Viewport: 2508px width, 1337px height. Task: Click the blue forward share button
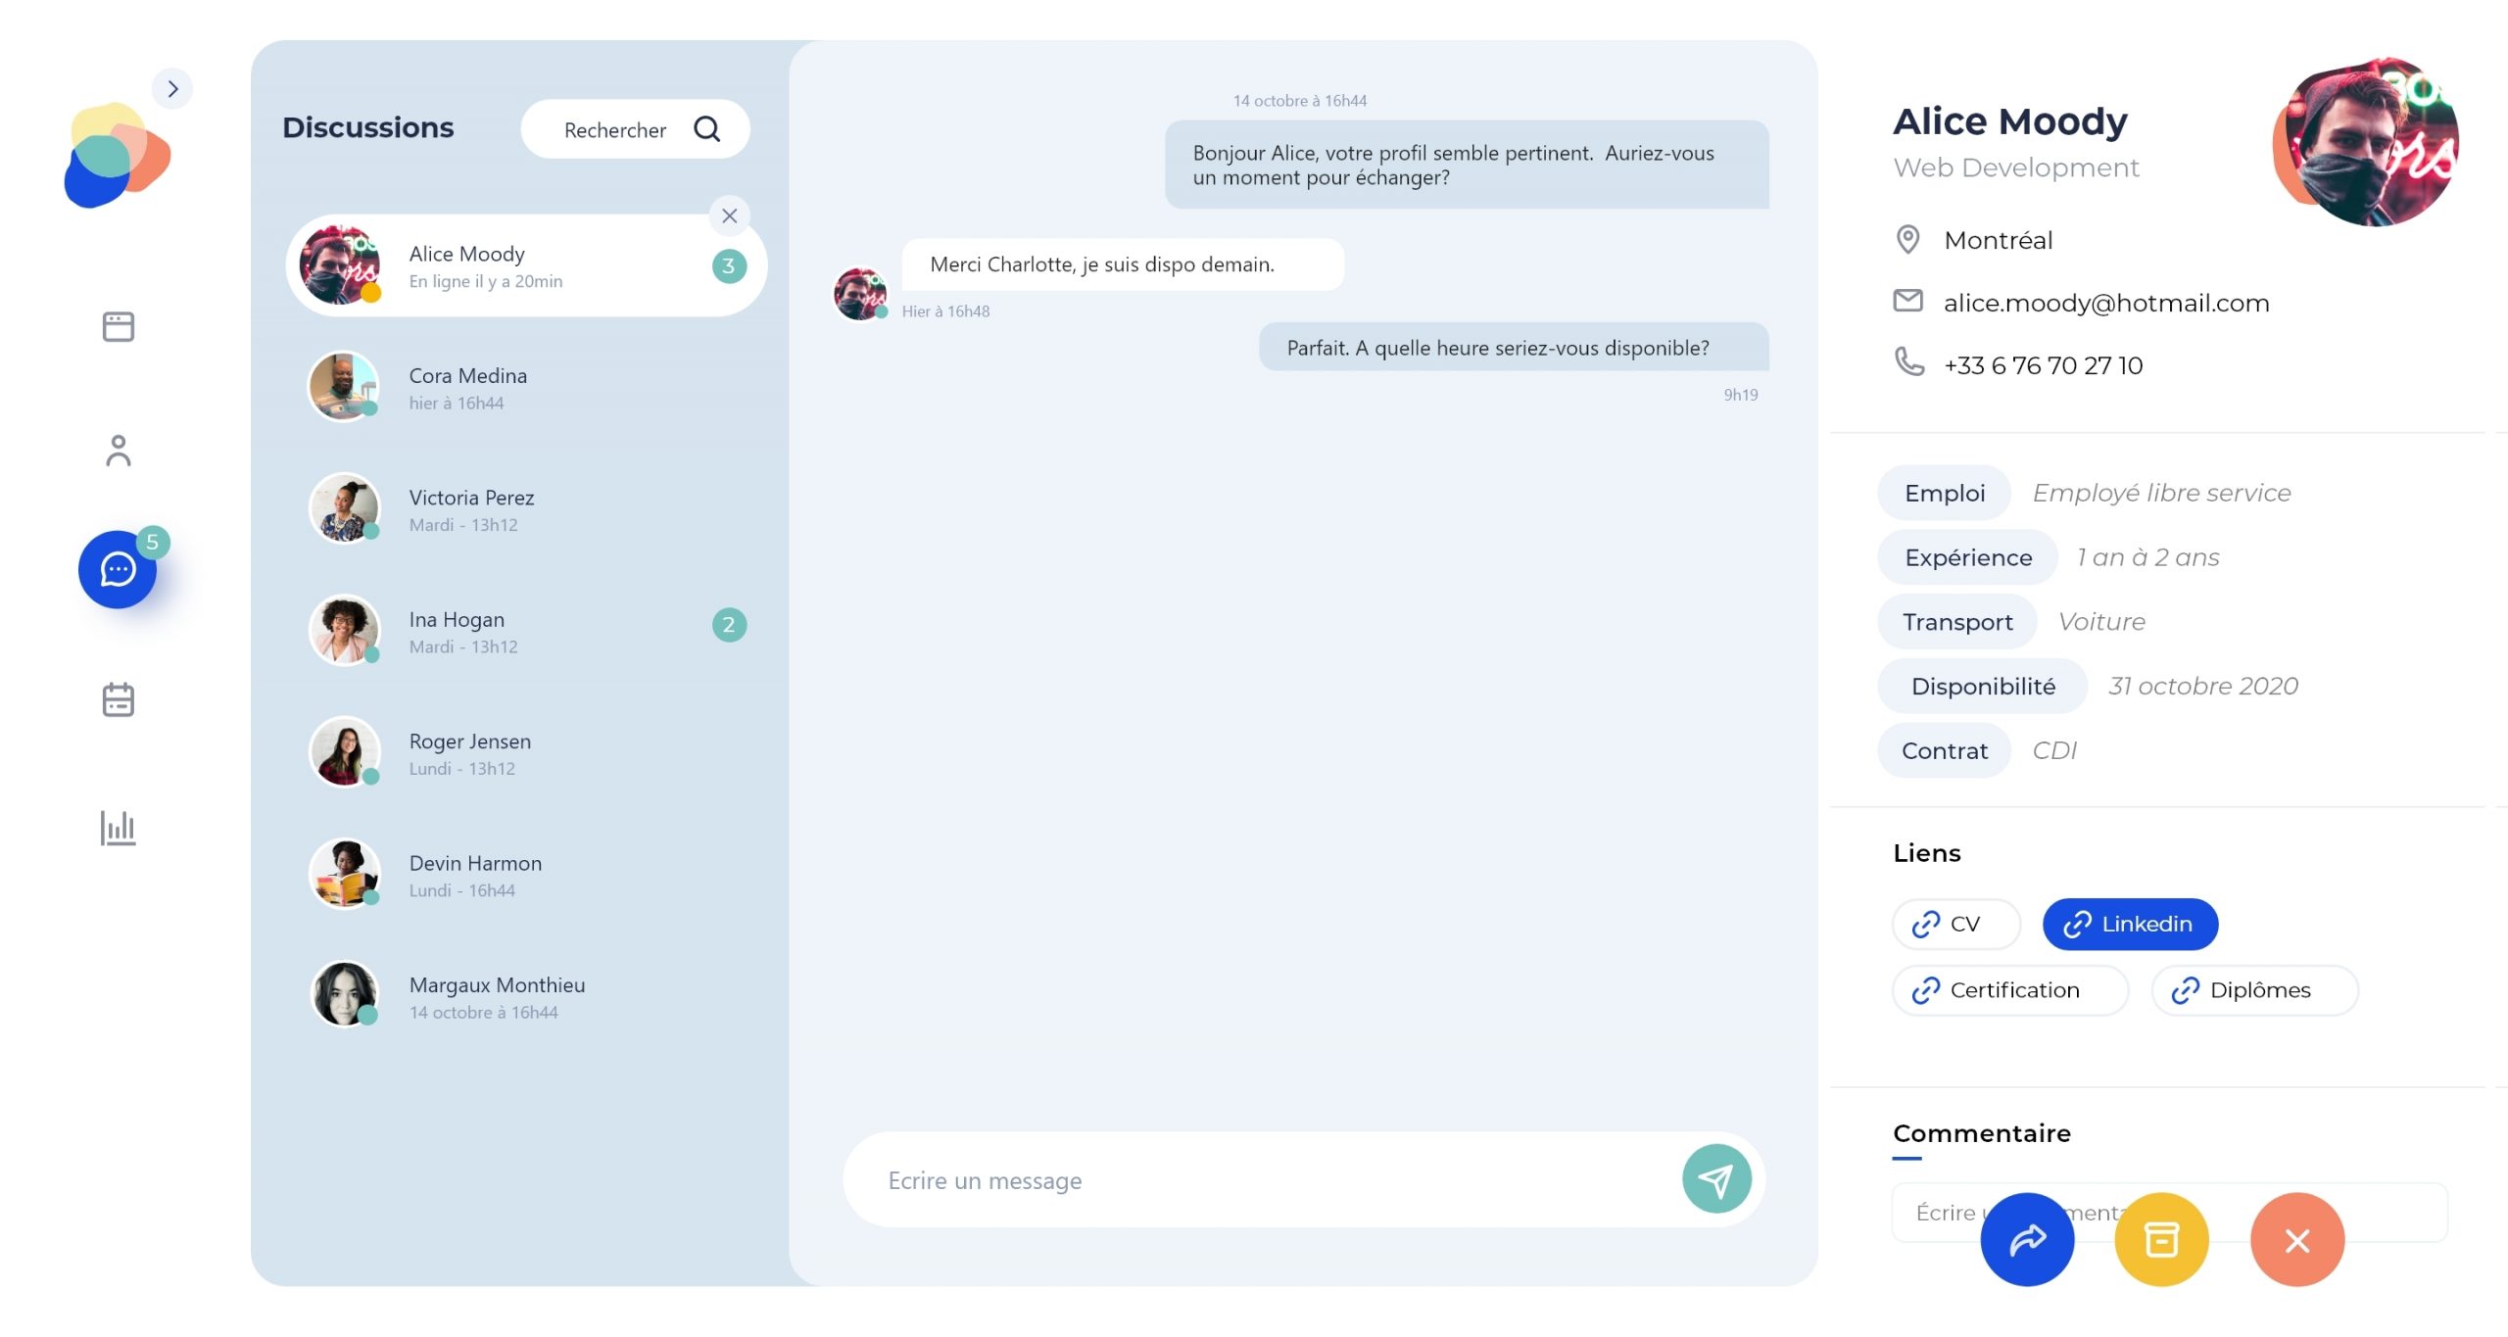pos(2027,1239)
